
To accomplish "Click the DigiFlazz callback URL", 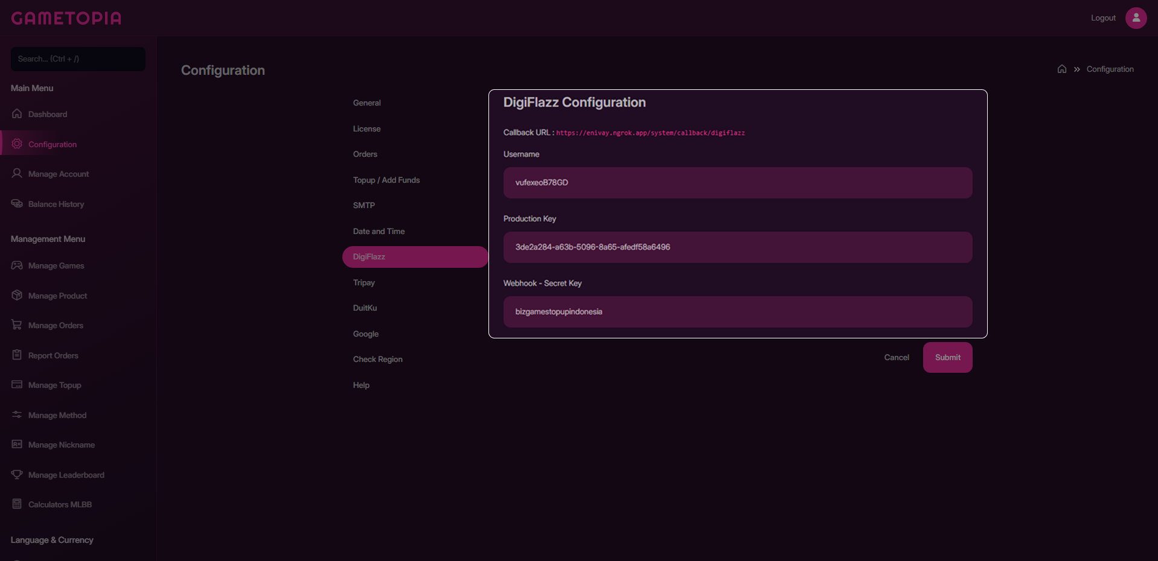I will click(x=650, y=133).
